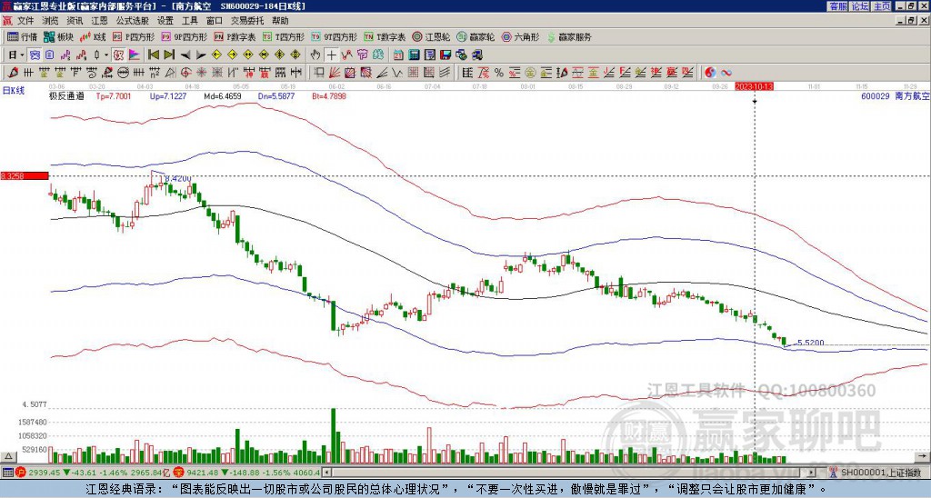Click the red-blue taiji circle icon
Screen dimensions: 931x498
point(710,73)
